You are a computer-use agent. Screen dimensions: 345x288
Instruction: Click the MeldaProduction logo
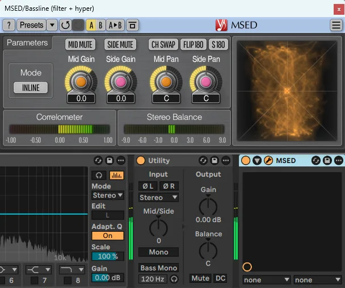(x=221, y=25)
